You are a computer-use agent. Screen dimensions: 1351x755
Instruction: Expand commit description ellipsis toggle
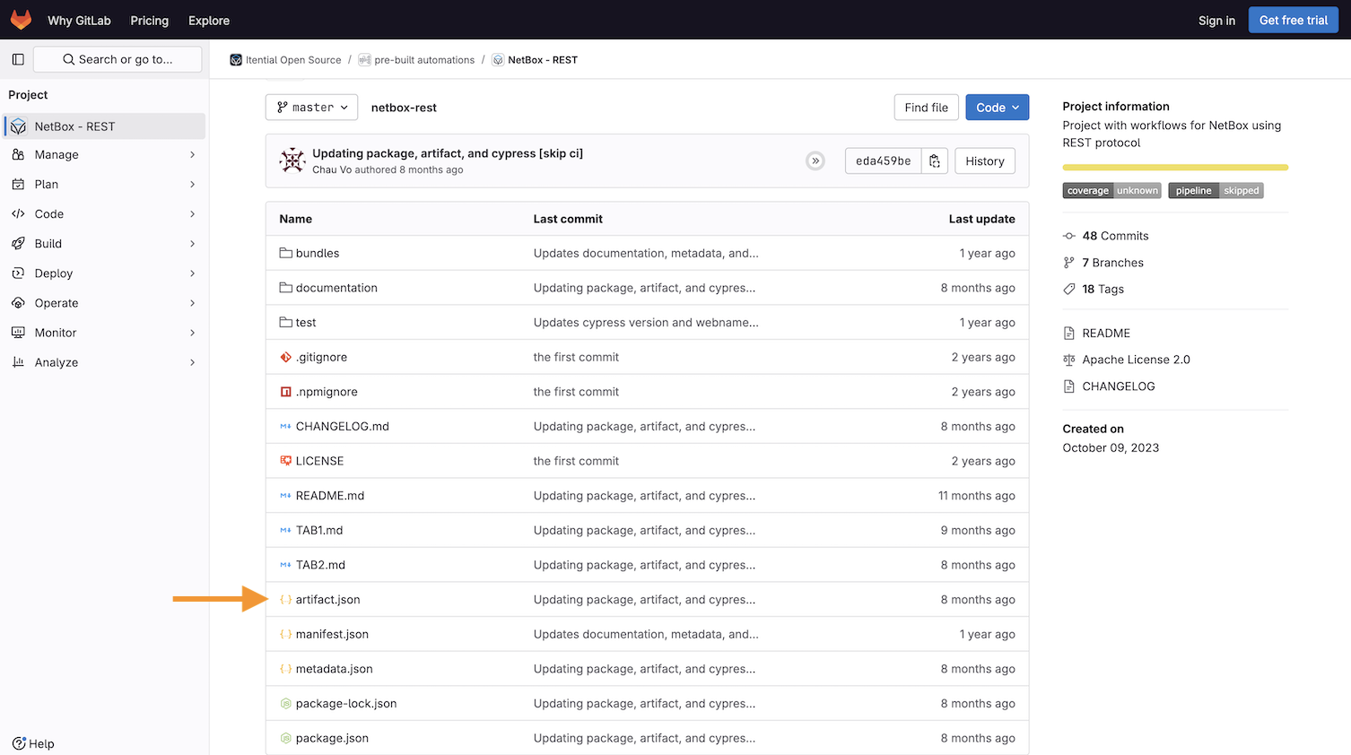[815, 161]
